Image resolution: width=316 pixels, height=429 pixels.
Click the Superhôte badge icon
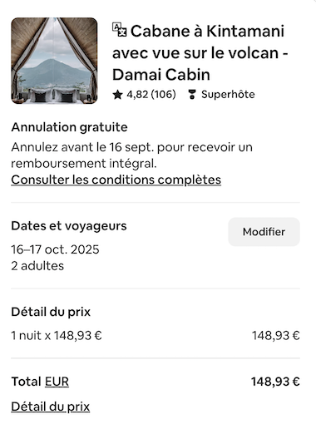pyautogui.click(x=192, y=95)
